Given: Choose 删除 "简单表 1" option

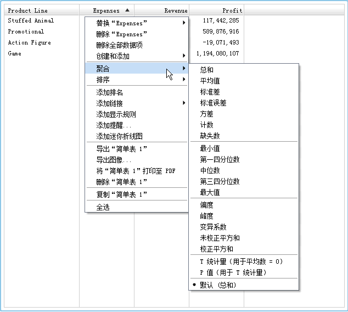Looking at the screenshot, I should coord(137,182).
